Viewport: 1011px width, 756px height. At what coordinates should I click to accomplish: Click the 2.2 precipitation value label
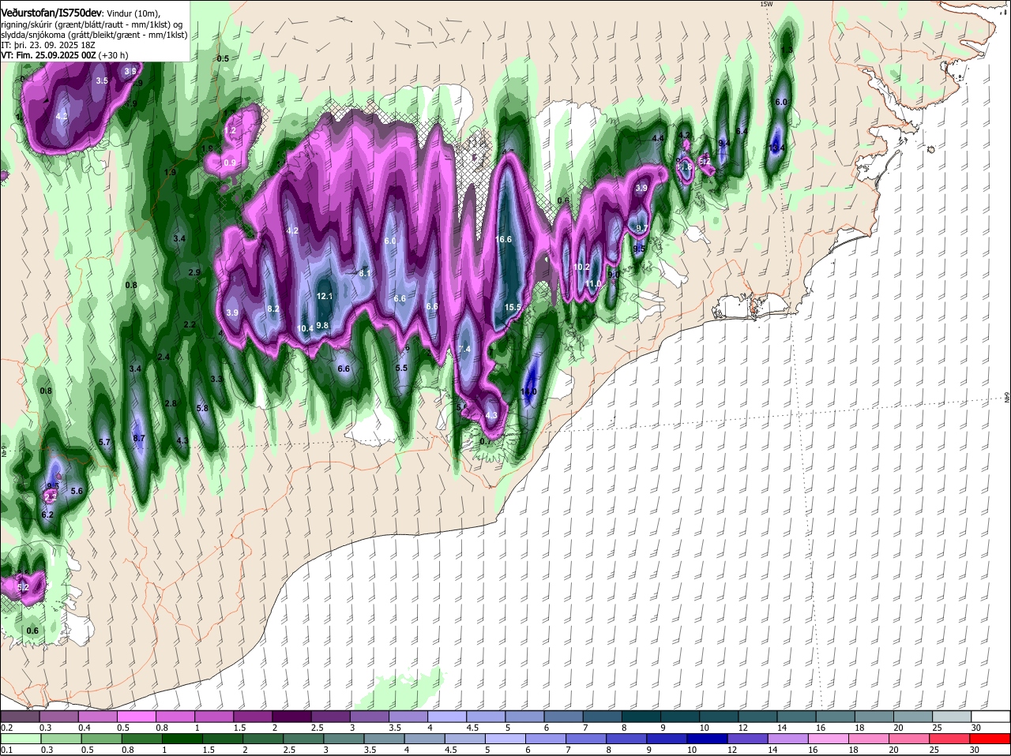190,324
